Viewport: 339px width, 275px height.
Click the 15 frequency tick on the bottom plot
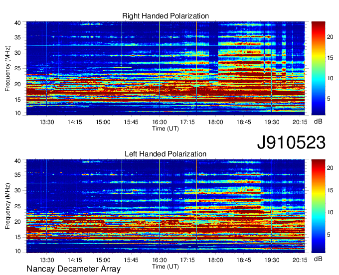[17, 237]
